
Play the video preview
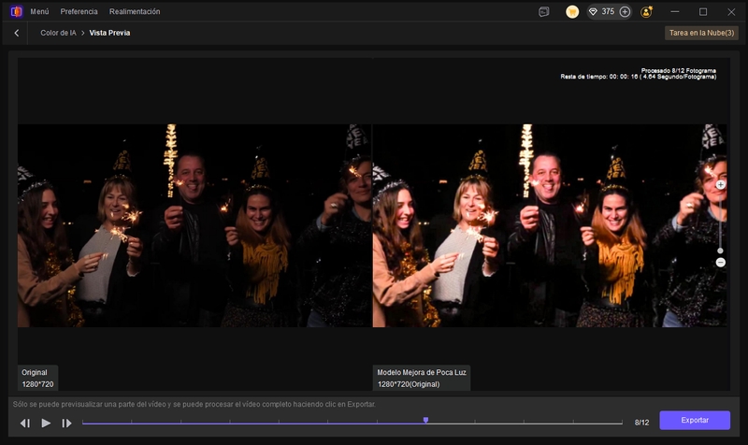[x=46, y=423]
